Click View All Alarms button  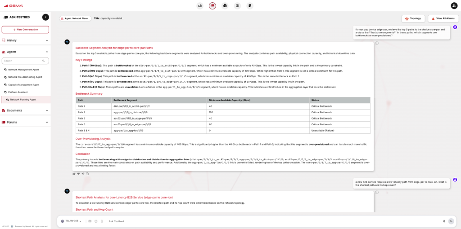443,18
